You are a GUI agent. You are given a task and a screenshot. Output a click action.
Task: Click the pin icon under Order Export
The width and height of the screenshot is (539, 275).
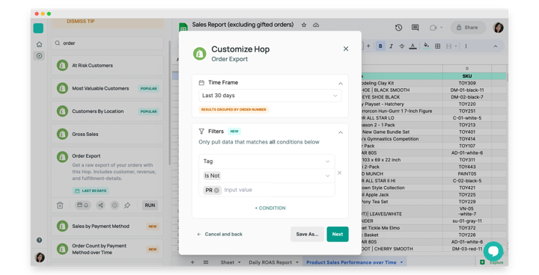[x=127, y=206]
